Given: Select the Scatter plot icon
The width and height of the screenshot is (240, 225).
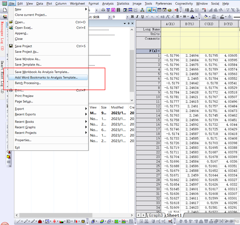Looking at the screenshot, I should point(26,221).
